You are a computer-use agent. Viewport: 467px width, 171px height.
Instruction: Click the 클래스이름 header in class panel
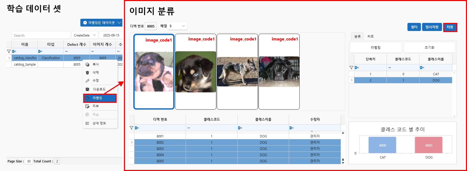[x=436, y=59]
